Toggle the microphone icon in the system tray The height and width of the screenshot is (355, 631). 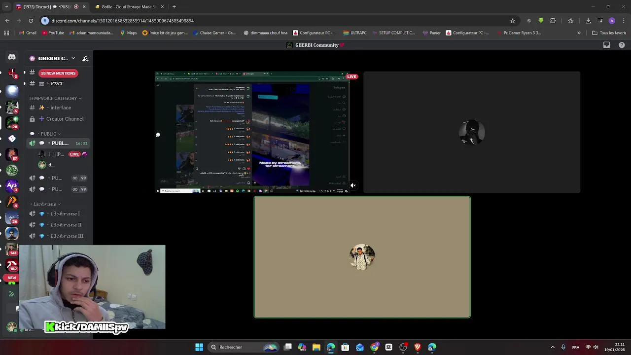coord(563,347)
